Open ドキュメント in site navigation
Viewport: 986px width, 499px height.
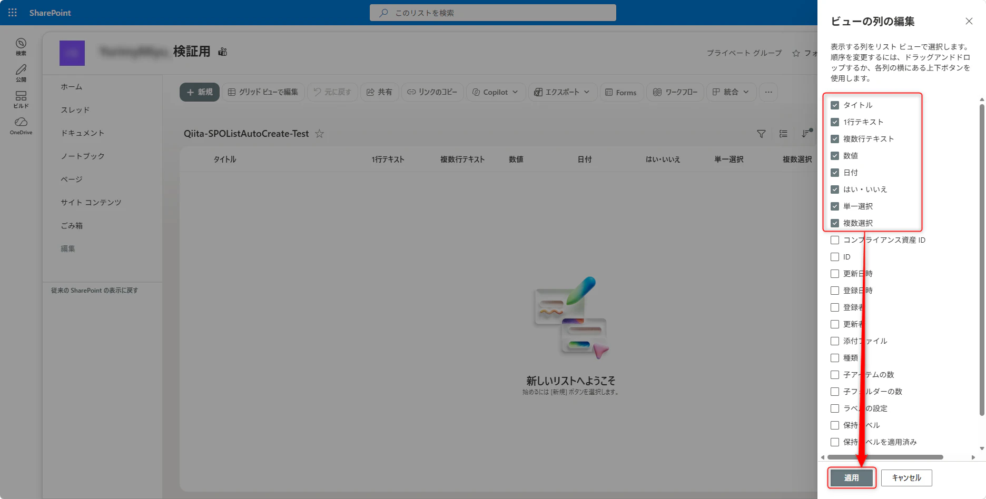click(x=83, y=133)
